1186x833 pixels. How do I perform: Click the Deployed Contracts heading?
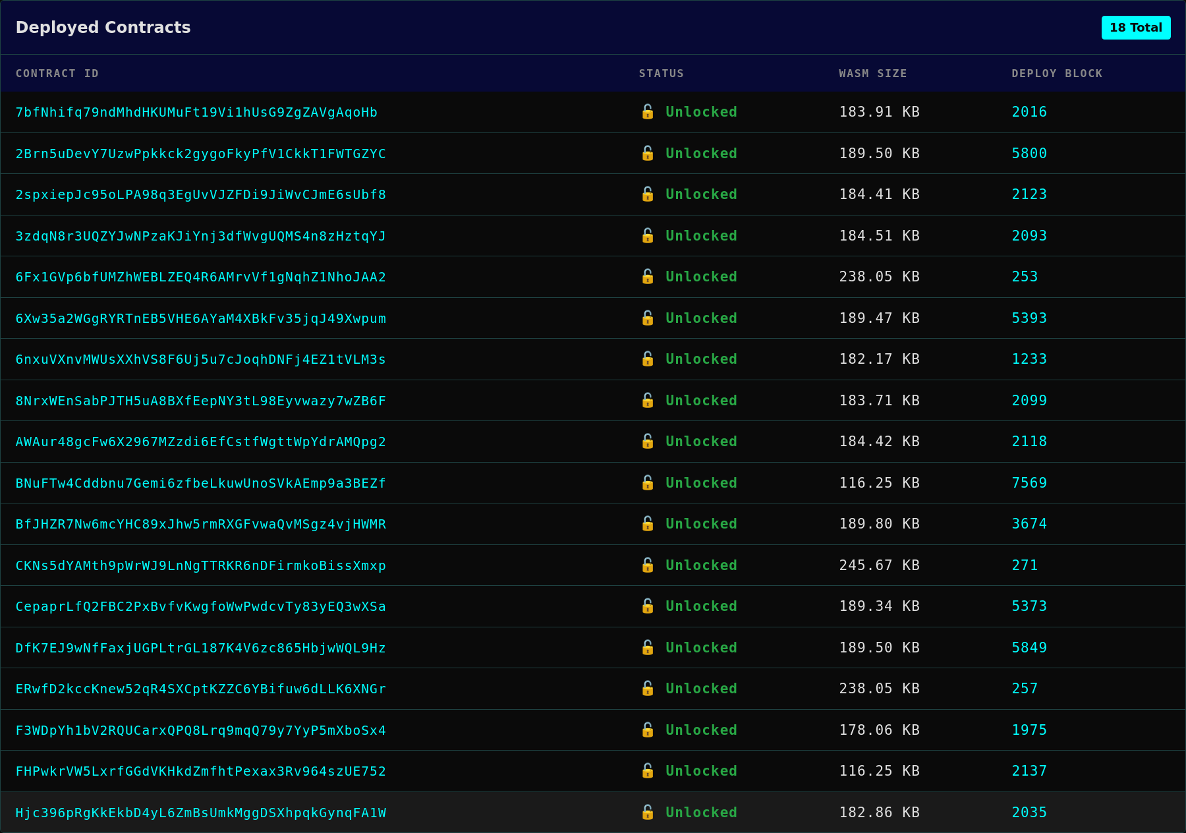click(103, 27)
